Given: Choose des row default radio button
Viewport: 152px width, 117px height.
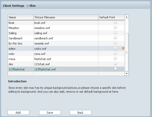Looking at the screenshot, I should (115, 64).
